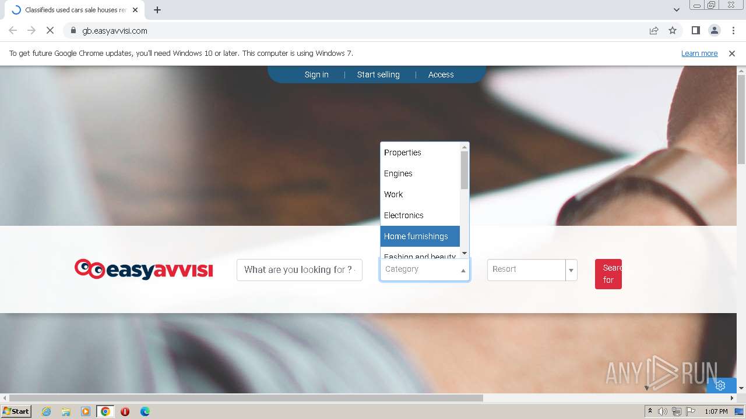The height and width of the screenshot is (419, 746).
Task: Go back to previous page
Action: click(13, 31)
